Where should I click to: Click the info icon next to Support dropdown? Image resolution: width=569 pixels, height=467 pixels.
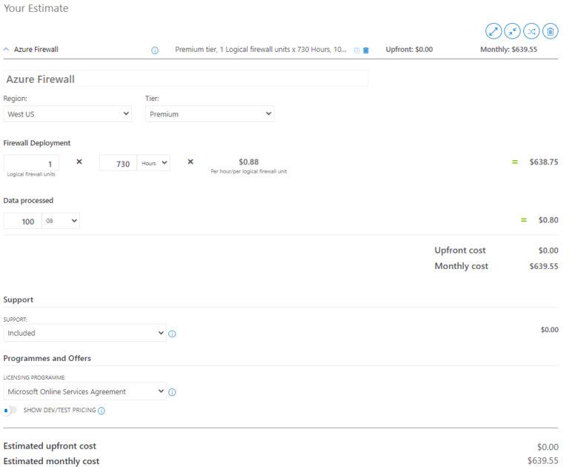coord(173,334)
